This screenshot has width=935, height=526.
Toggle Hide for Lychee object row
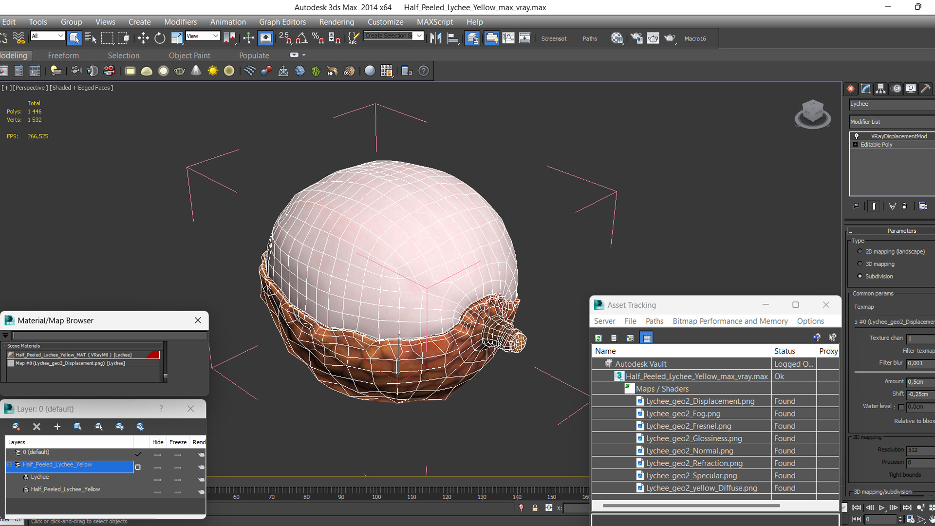click(x=157, y=480)
